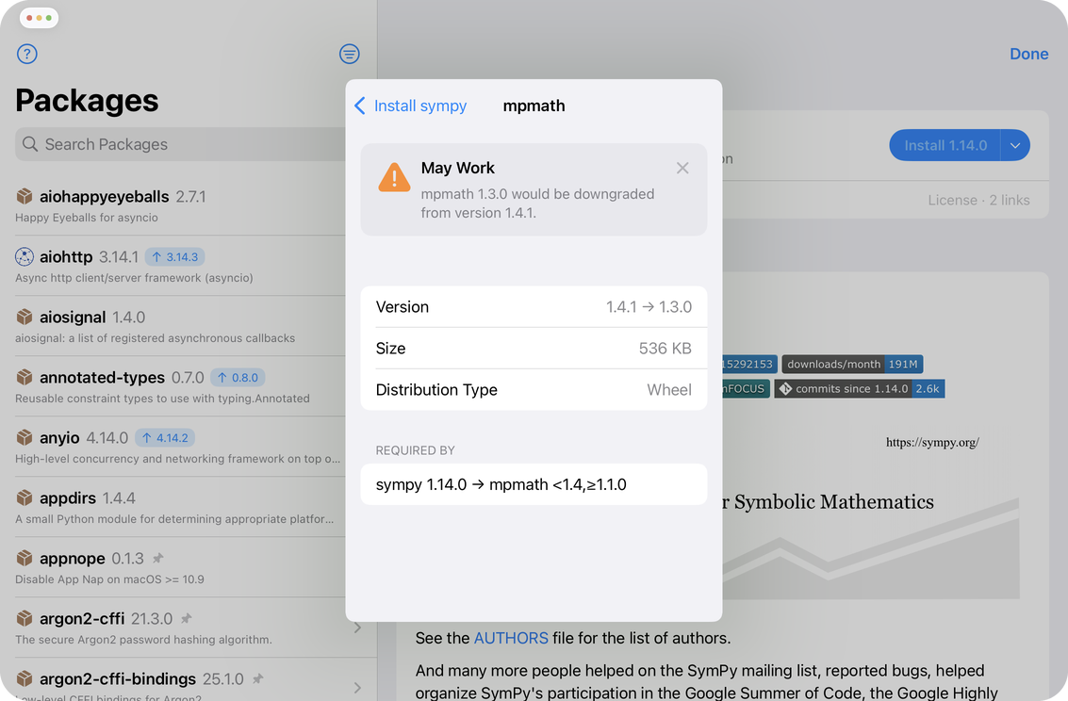Viewport: 1068px width, 701px height.
Task: Open the help question mark icon
Action: pyautogui.click(x=27, y=54)
